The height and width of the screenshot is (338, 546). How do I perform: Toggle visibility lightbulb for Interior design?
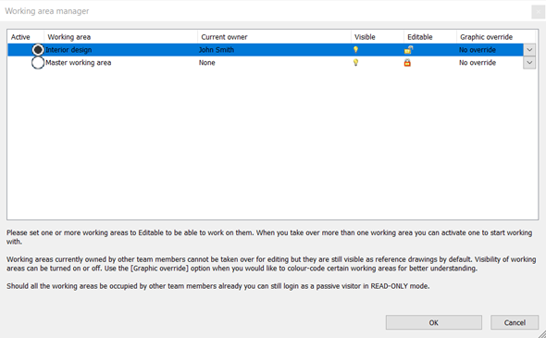355,50
